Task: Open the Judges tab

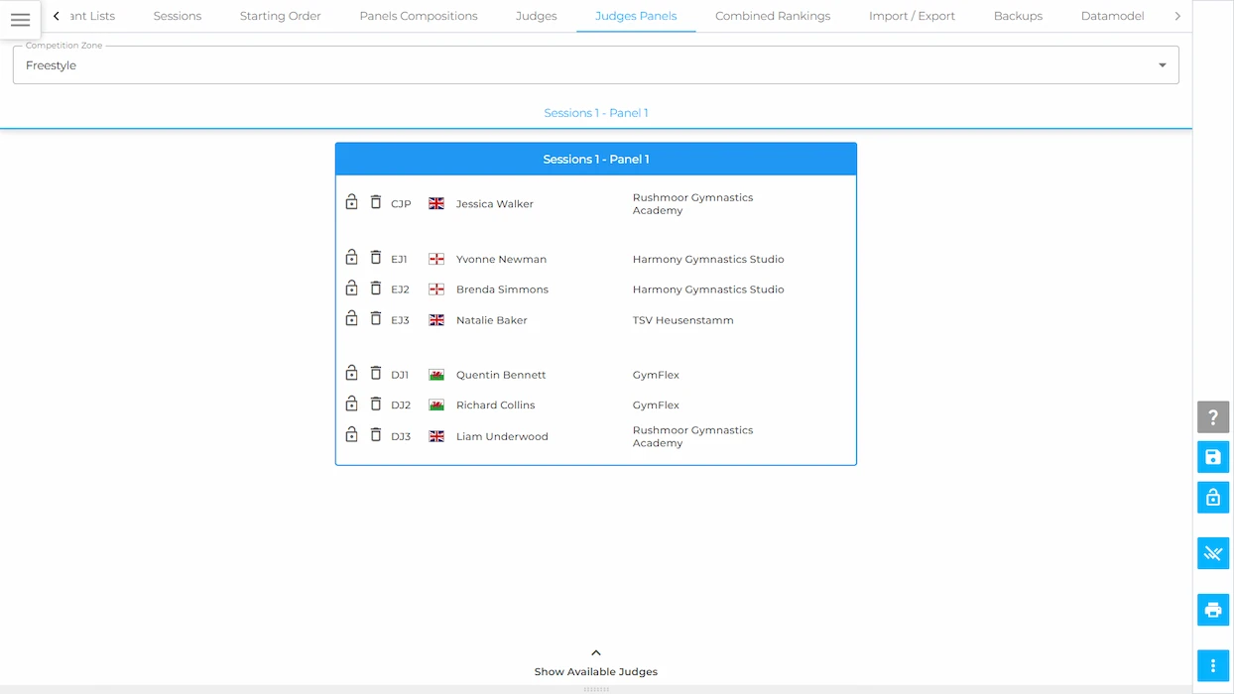Action: tap(537, 16)
